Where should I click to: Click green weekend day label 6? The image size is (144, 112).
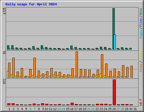pos(30,109)
